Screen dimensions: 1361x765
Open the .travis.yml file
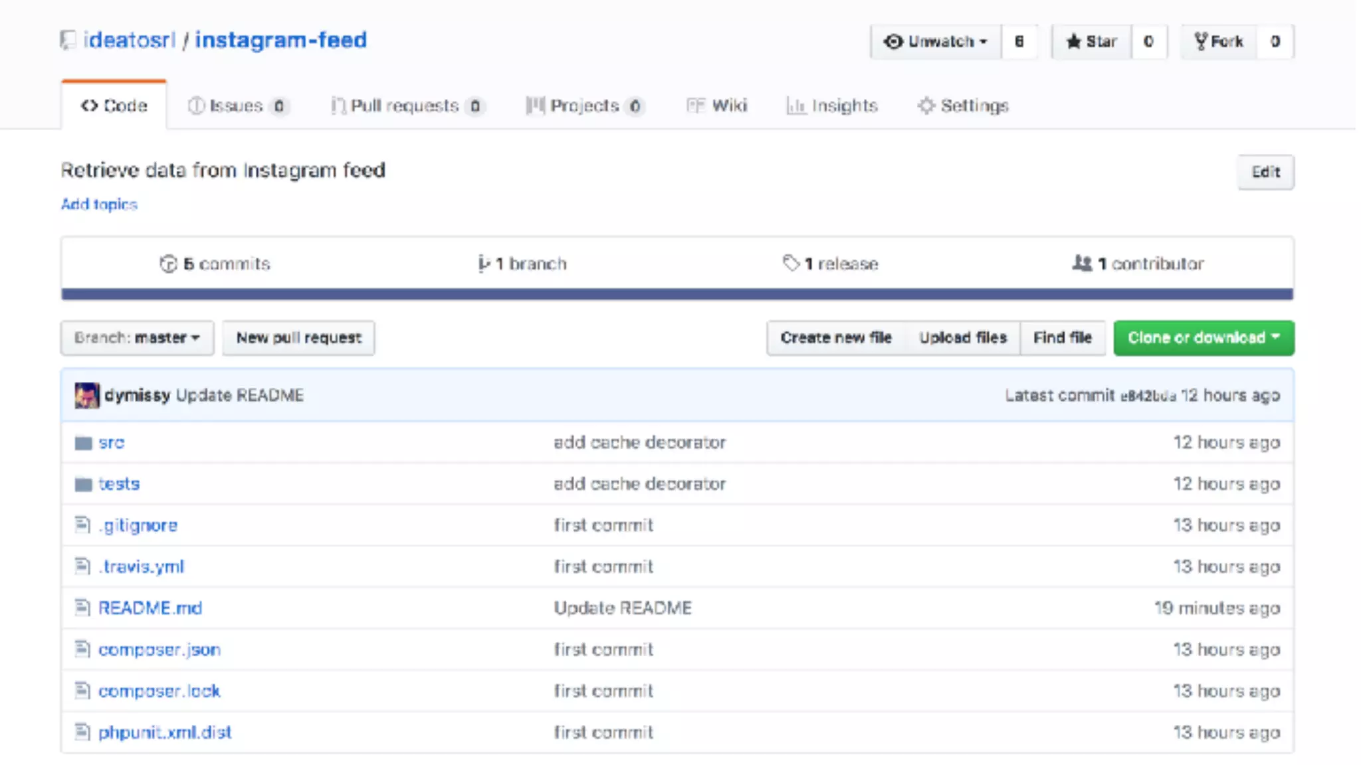[x=141, y=566]
